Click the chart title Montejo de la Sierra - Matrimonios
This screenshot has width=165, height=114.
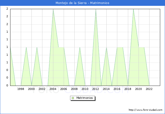point(82,3)
